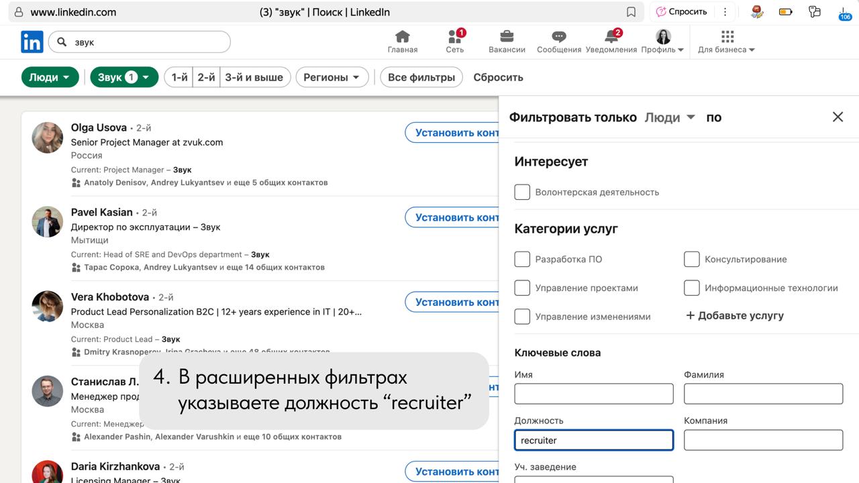Open browser downloads icon showing 106
Screen dimensions: 859x483
845,13
